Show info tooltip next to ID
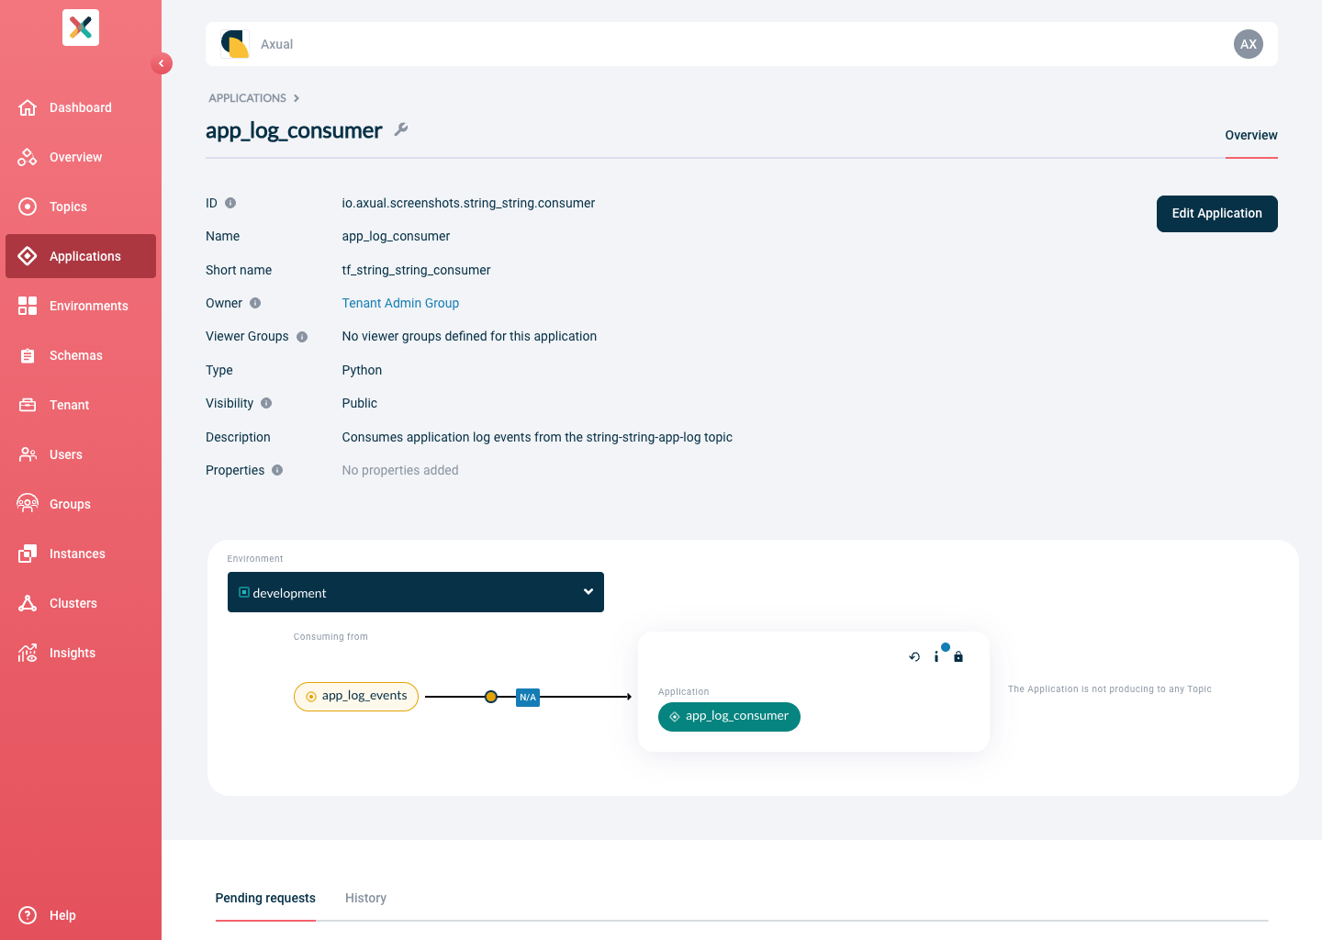This screenshot has height=940, width=1322. click(x=230, y=203)
